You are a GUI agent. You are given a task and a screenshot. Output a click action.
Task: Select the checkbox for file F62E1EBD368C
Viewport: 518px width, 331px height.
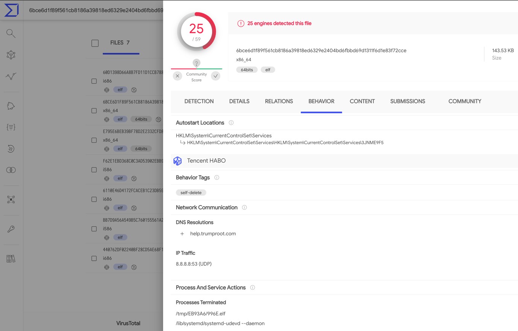(94, 170)
